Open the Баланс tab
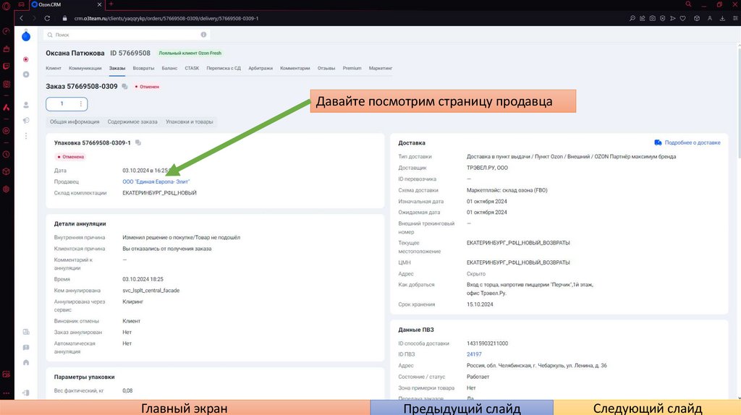The width and height of the screenshot is (741, 415). coord(169,68)
